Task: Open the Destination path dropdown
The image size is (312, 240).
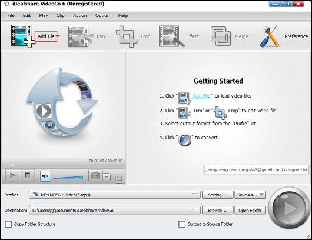Action: click(x=115, y=211)
